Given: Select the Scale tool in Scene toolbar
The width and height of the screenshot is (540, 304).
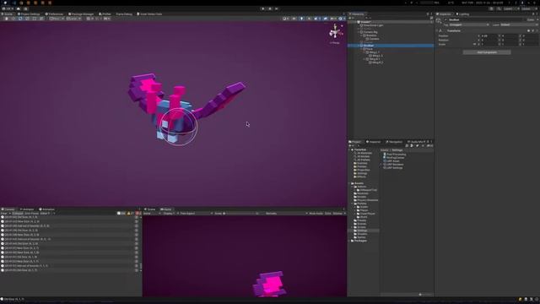Looking at the screenshot, I should click(x=27, y=19).
